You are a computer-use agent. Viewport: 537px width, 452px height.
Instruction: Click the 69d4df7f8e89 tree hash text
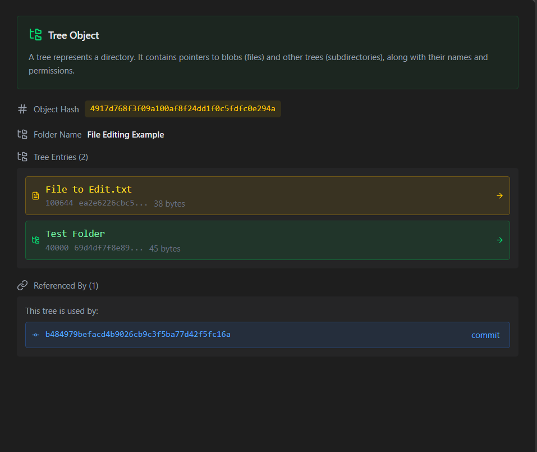108,248
